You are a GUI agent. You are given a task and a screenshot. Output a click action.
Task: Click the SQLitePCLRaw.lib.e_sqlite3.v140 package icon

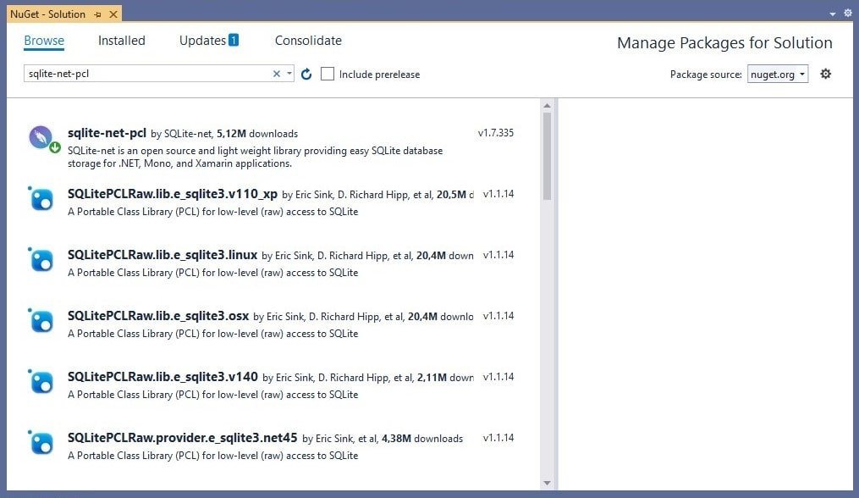coord(41,381)
